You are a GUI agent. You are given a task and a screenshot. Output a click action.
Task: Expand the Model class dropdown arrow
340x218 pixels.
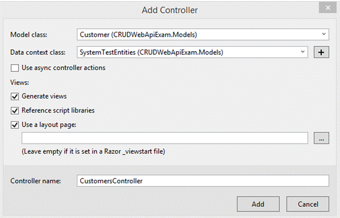click(324, 35)
